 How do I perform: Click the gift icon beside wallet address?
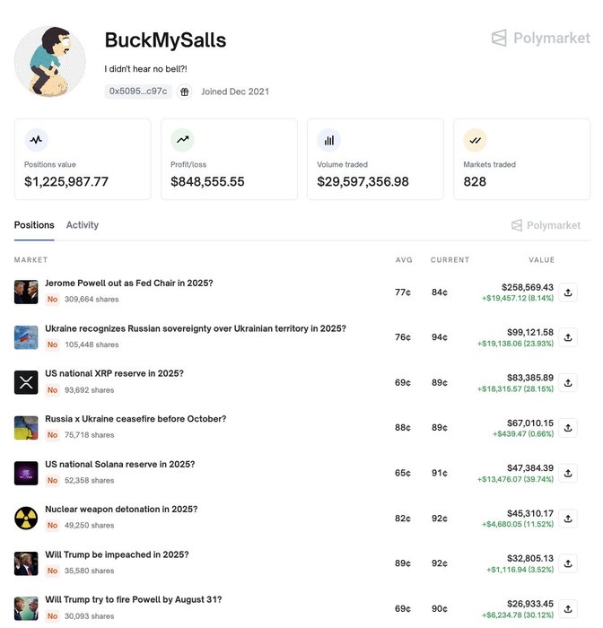pyautogui.click(x=184, y=92)
